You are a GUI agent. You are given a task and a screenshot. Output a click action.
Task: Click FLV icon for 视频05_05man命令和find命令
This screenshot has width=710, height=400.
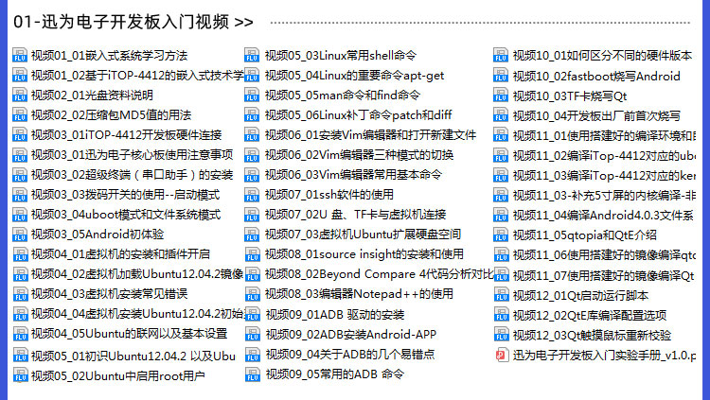(x=252, y=95)
